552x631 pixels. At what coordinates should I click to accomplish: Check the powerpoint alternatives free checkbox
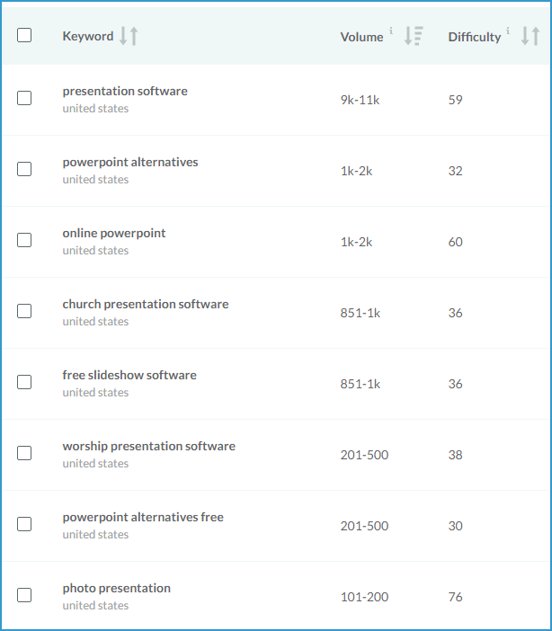coord(24,524)
